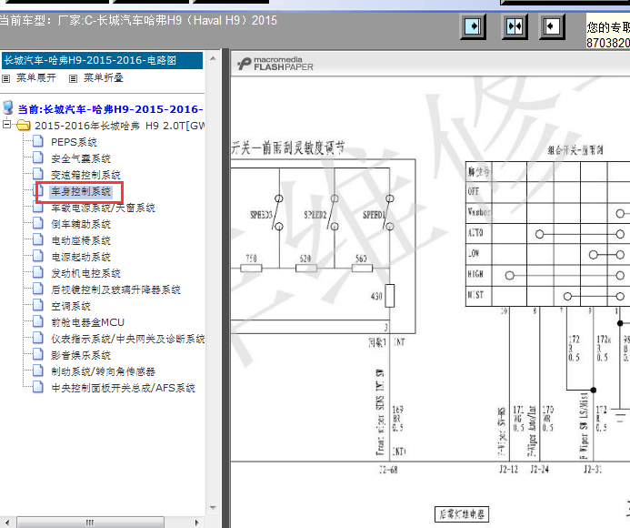
Task: Click tree panel horizontal scroll-right arrow
Action: pos(197,523)
